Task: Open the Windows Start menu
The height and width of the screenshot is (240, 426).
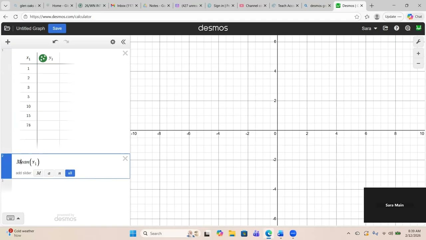Action: [x=133, y=233]
